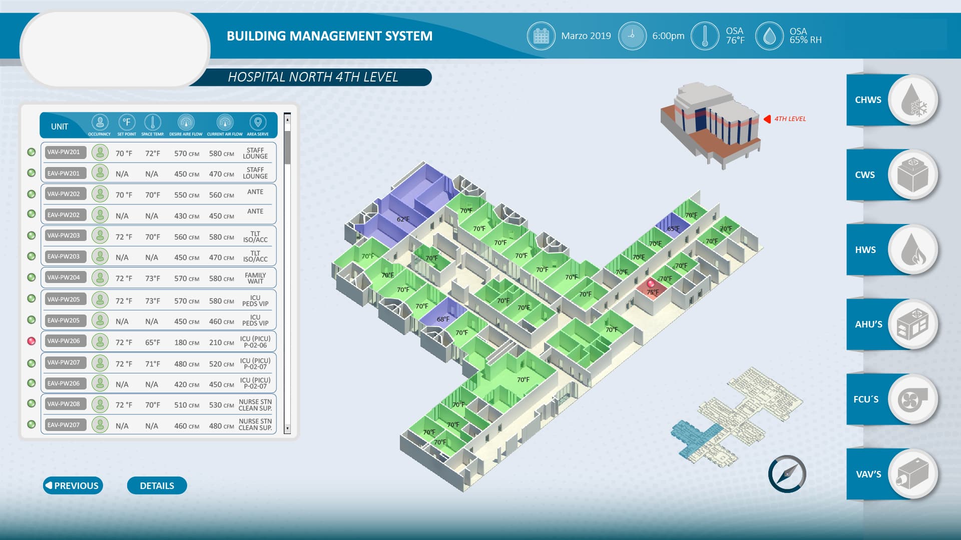Click the compass orientation icon

[787, 473]
